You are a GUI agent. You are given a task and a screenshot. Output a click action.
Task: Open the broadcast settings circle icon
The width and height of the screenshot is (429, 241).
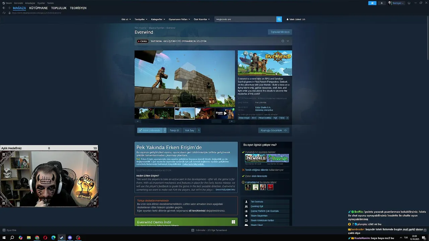coord(283,41)
